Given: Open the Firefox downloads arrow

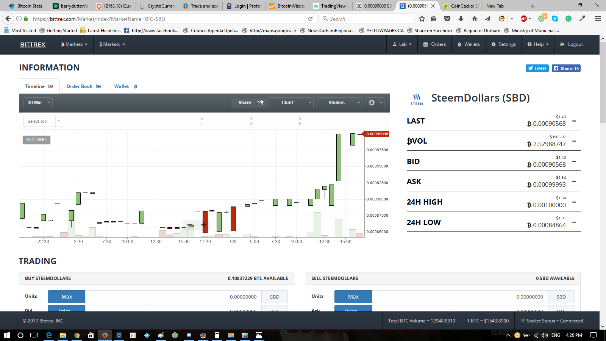Looking at the screenshot, I should (461, 19).
